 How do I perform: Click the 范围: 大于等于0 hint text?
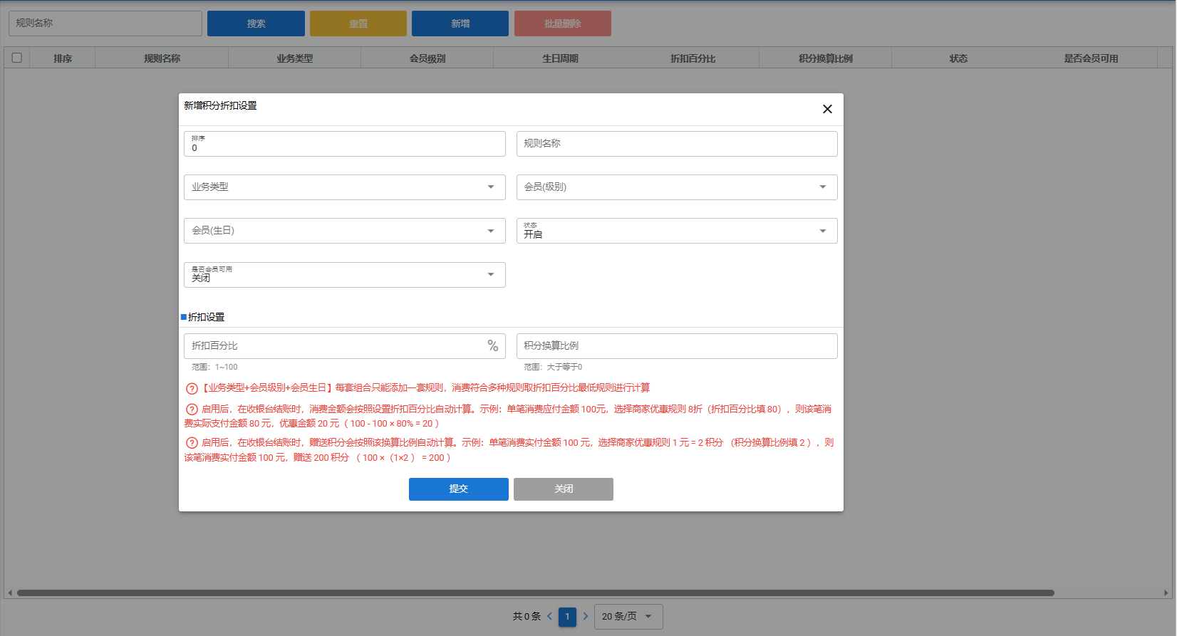pyautogui.click(x=553, y=367)
